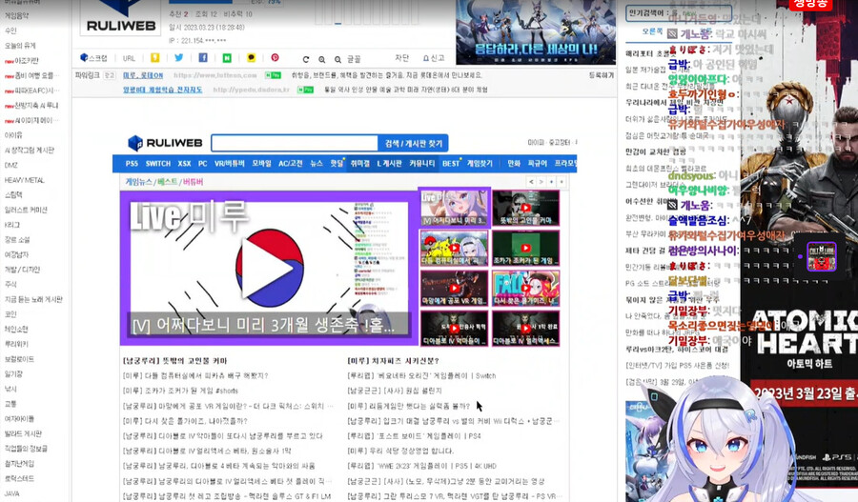
Task: Open the 커뮤니티 nav menu
Action: [x=422, y=164]
